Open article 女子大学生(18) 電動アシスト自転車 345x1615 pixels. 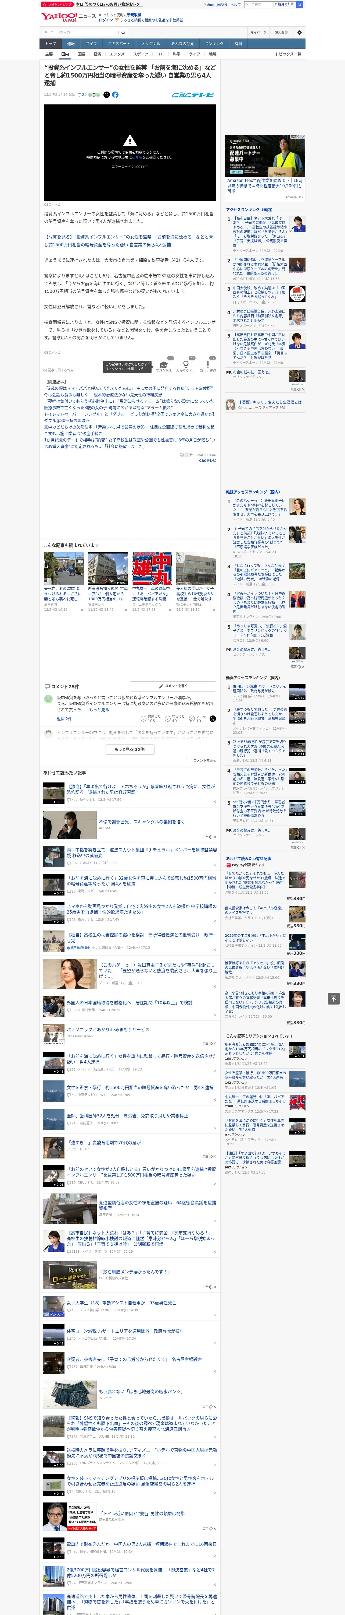point(121,1302)
